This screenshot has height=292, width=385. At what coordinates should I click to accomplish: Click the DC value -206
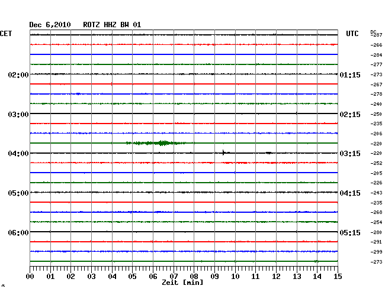tap(376, 134)
